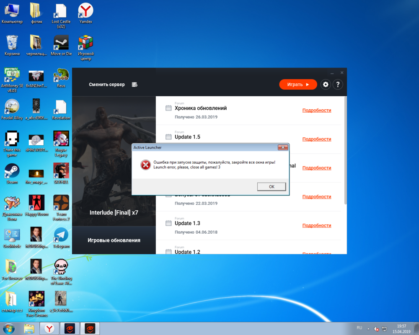Open the Telegram desktop icon
Image resolution: width=419 pixels, height=335 pixels.
(x=61, y=236)
